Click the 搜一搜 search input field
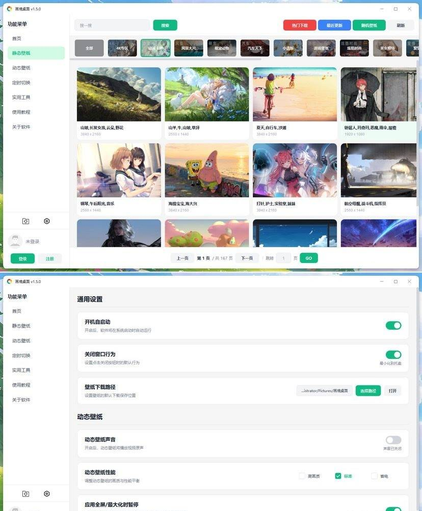This screenshot has height=511, width=422. (x=112, y=25)
